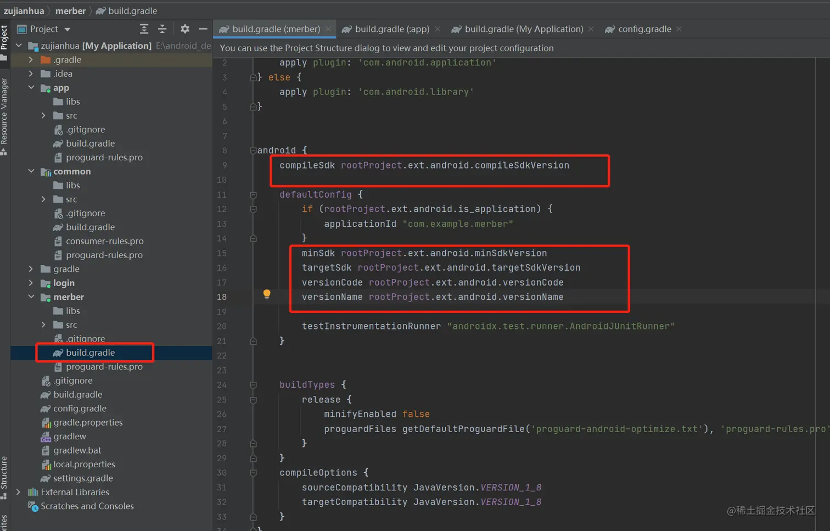Image resolution: width=830 pixels, height=531 pixels.
Task: Select the gradlew file in the tree
Action: point(69,437)
